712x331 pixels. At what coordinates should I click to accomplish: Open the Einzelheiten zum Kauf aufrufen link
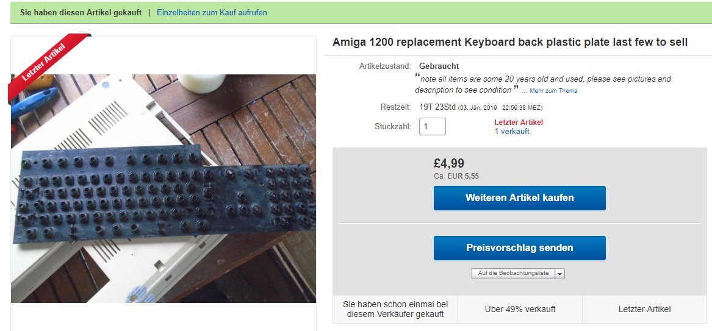tap(212, 13)
